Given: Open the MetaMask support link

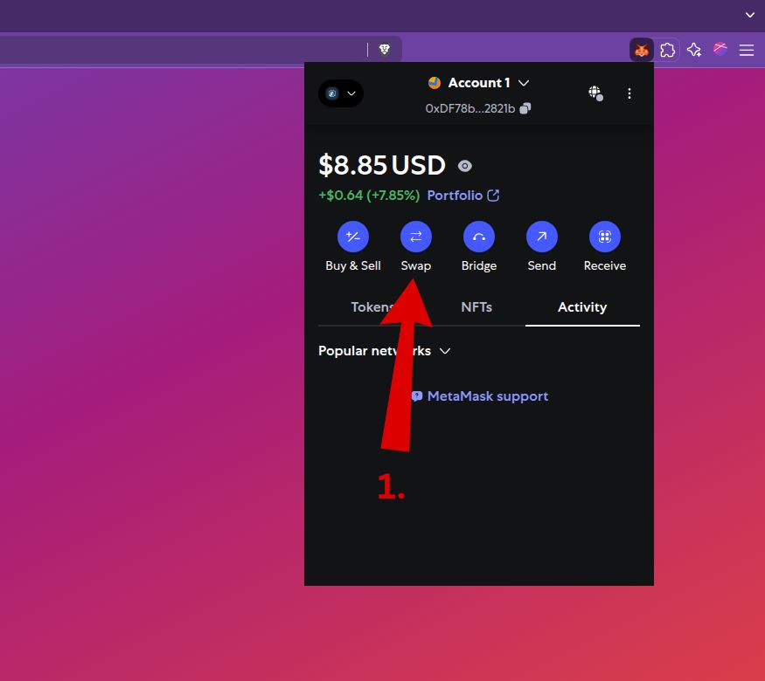Looking at the screenshot, I should (x=480, y=396).
